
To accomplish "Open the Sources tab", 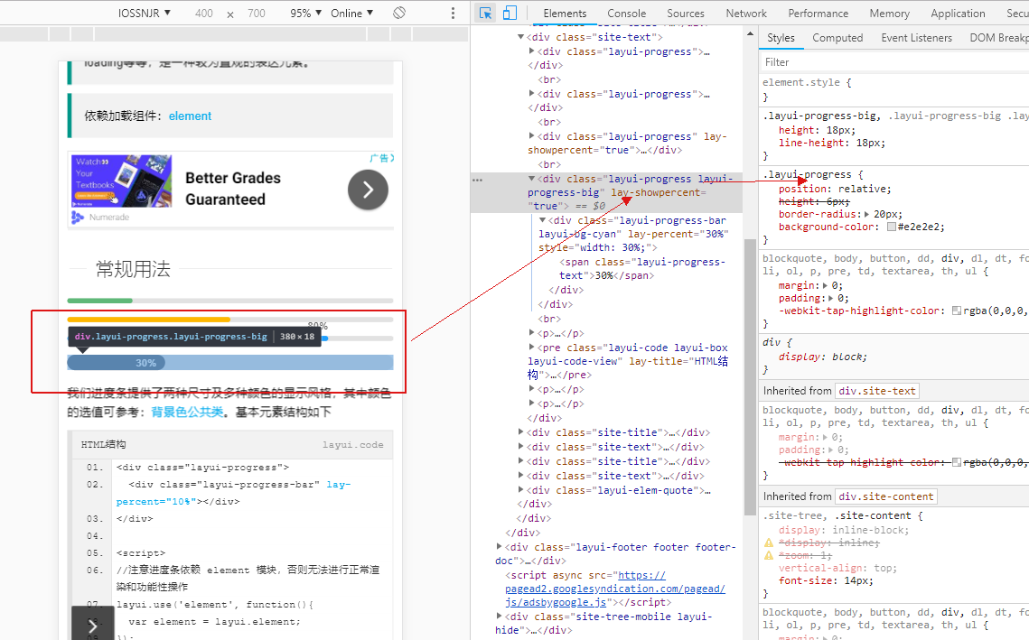I will (685, 14).
